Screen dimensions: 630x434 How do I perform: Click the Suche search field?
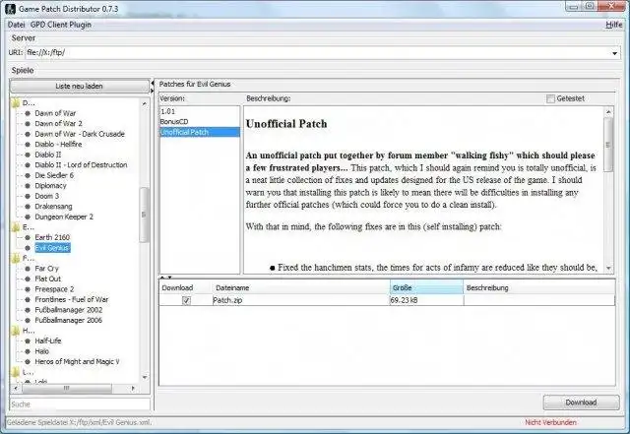click(80, 403)
